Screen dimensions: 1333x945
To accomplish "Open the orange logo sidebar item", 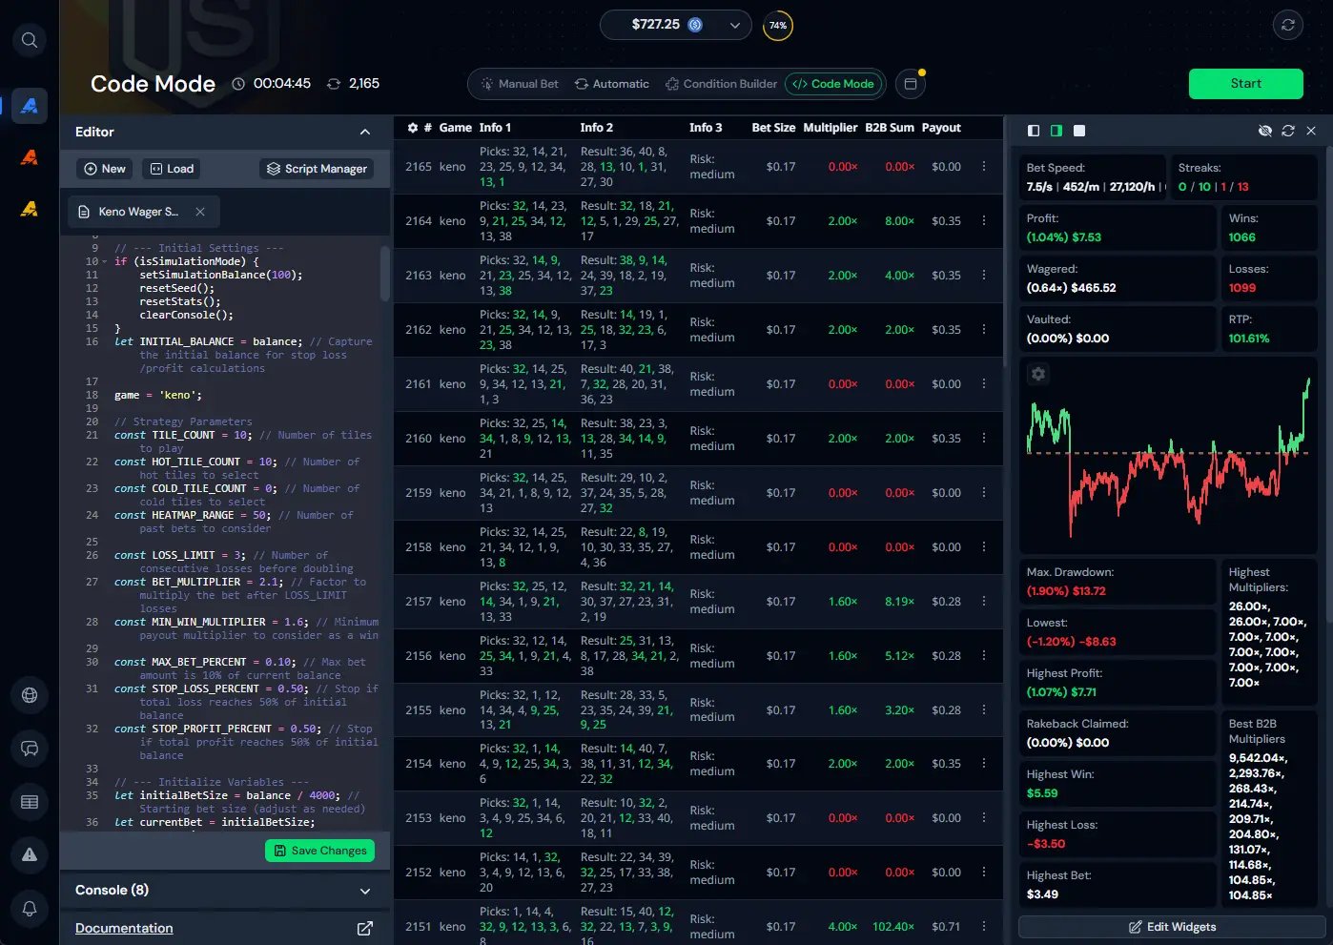I will [x=30, y=157].
